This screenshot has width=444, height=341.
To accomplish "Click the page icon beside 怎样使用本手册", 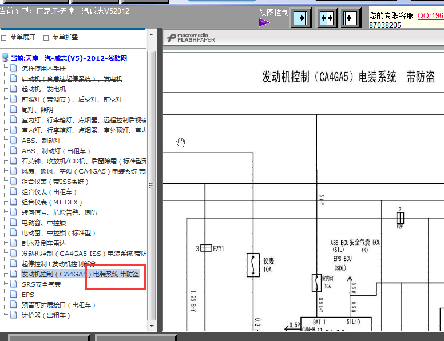I will tap(14, 68).
